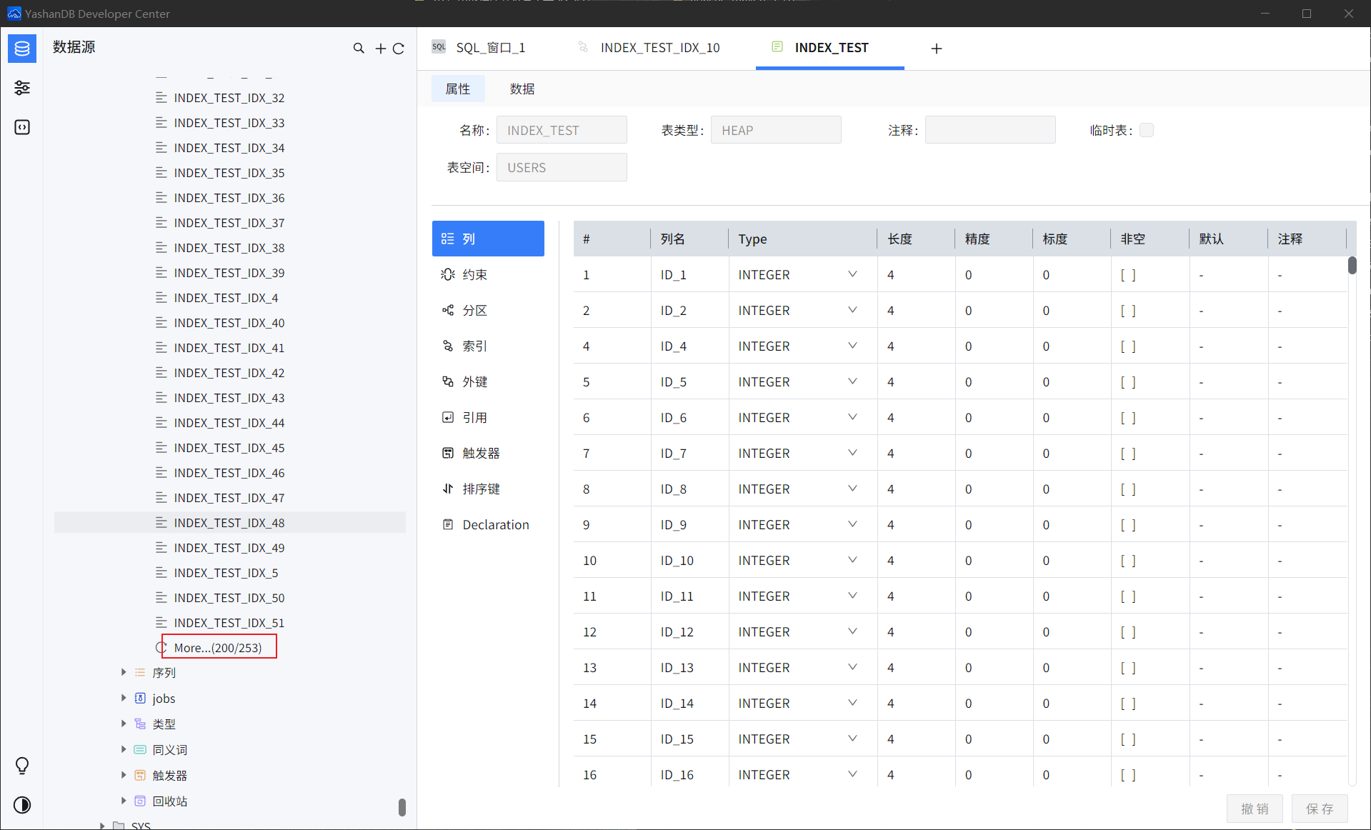Click the database data source sidebar icon
1371x830 pixels.
(x=22, y=49)
